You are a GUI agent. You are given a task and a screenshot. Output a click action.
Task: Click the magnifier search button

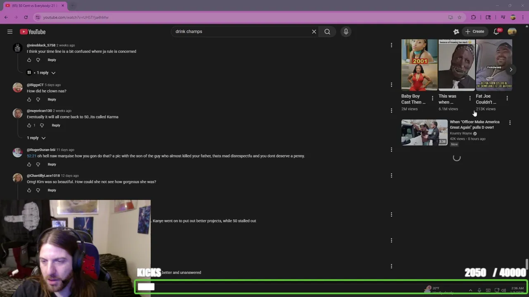click(327, 31)
